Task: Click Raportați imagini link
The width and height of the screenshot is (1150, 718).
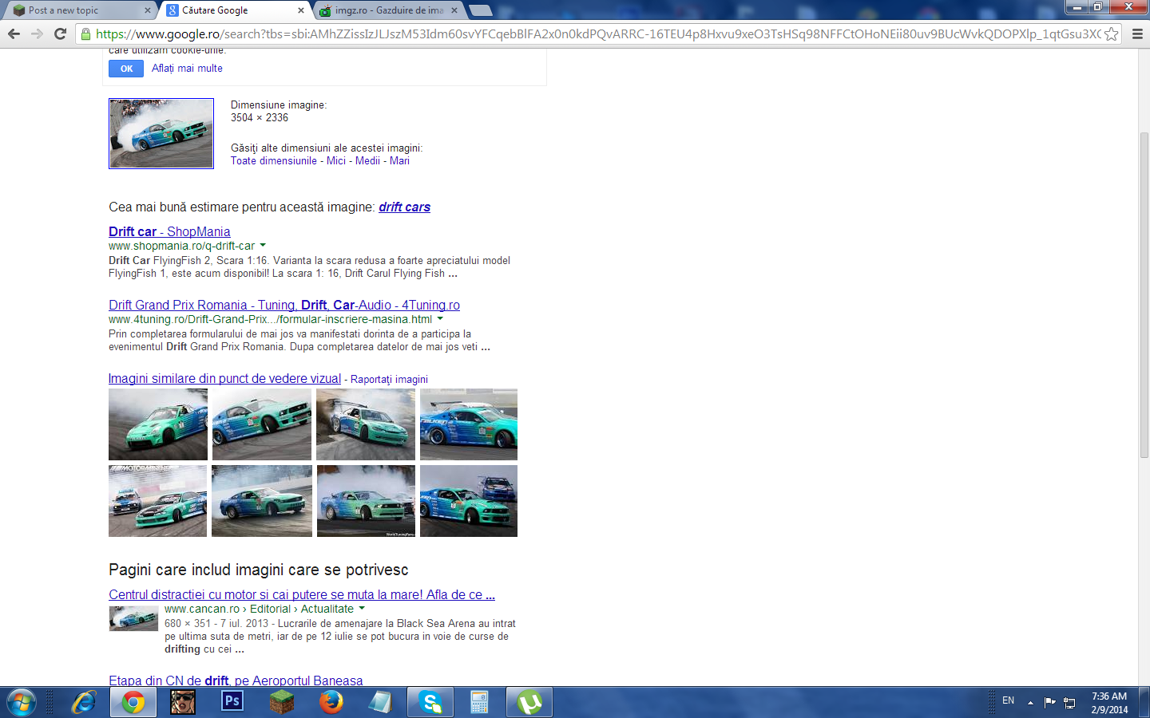Action: click(x=389, y=380)
